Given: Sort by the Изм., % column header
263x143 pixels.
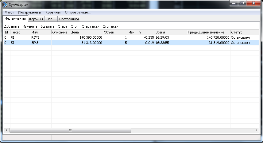Looking at the screenshot, I should (141, 32).
